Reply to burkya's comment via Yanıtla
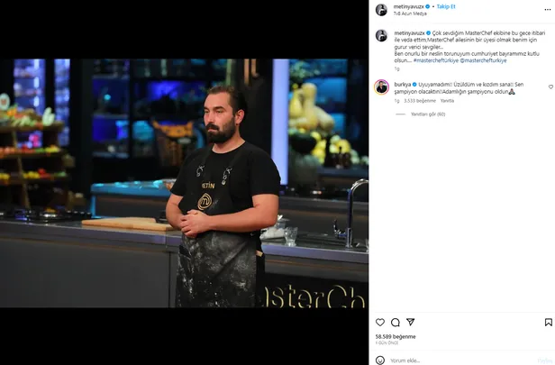 [x=447, y=101]
